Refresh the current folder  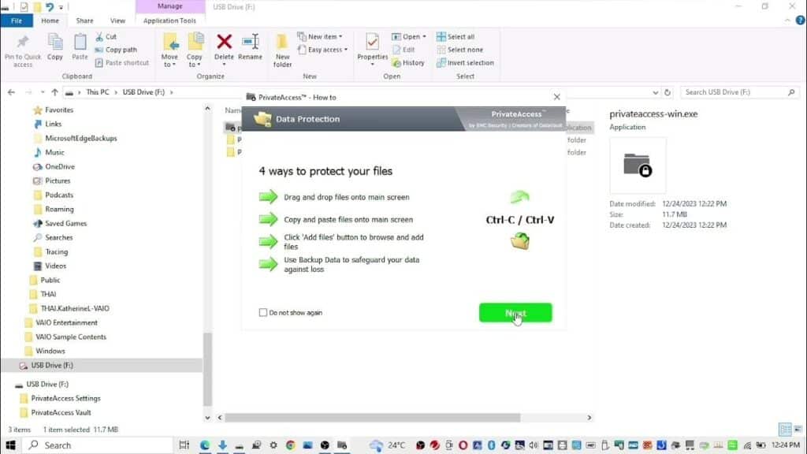668,93
